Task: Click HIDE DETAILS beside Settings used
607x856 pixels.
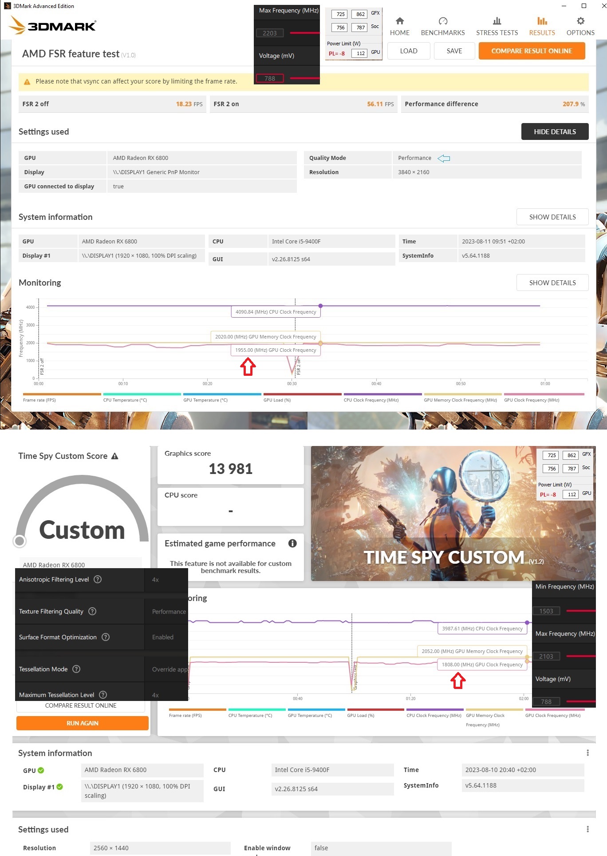Action: coord(555,131)
